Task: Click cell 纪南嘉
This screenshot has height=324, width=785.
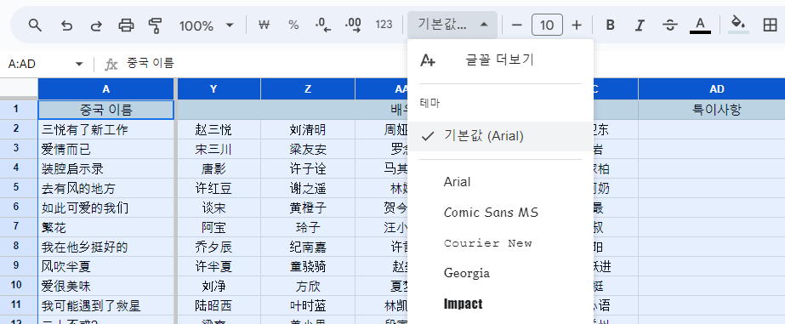Action: click(308, 247)
